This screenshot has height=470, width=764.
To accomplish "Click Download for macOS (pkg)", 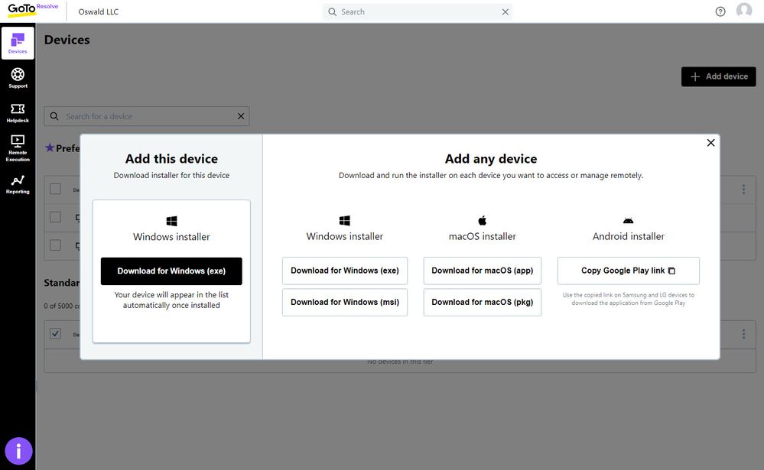I will click(483, 303).
